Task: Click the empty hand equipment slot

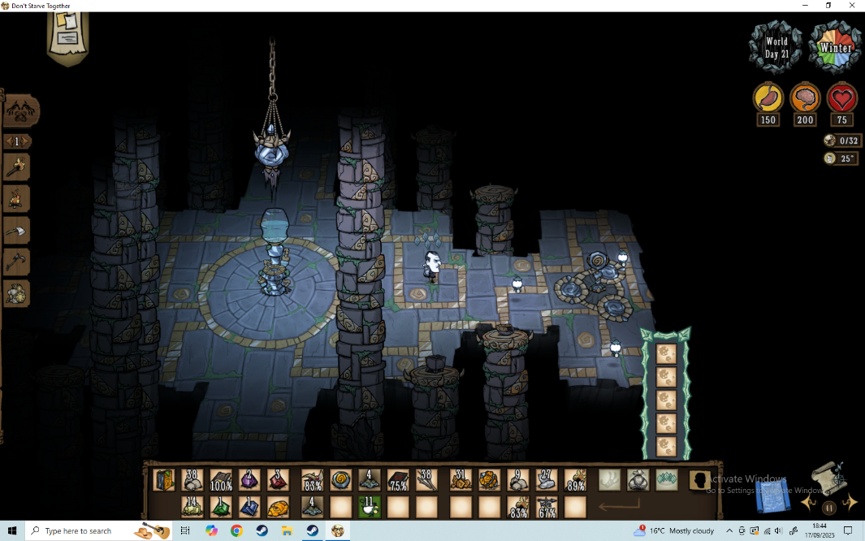Action: tap(609, 480)
